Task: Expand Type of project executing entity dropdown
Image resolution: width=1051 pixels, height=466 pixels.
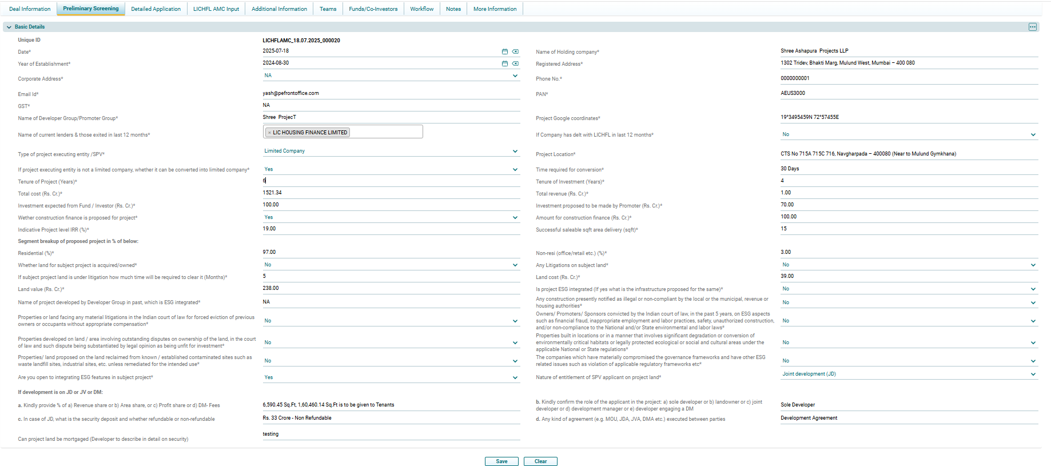Action: pos(515,152)
